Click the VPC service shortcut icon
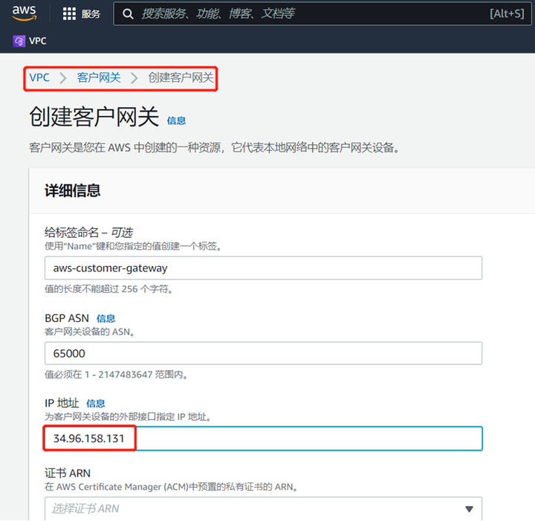This screenshot has height=521, width=535. [x=19, y=42]
